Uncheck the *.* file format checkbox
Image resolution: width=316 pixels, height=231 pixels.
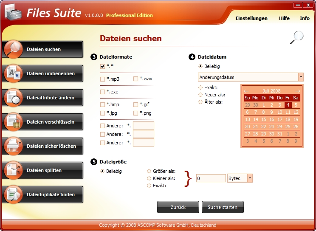pyautogui.click(x=102, y=67)
